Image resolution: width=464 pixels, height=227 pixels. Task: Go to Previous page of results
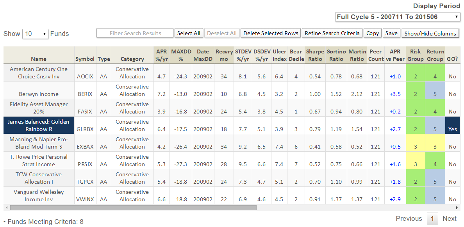pos(409,218)
